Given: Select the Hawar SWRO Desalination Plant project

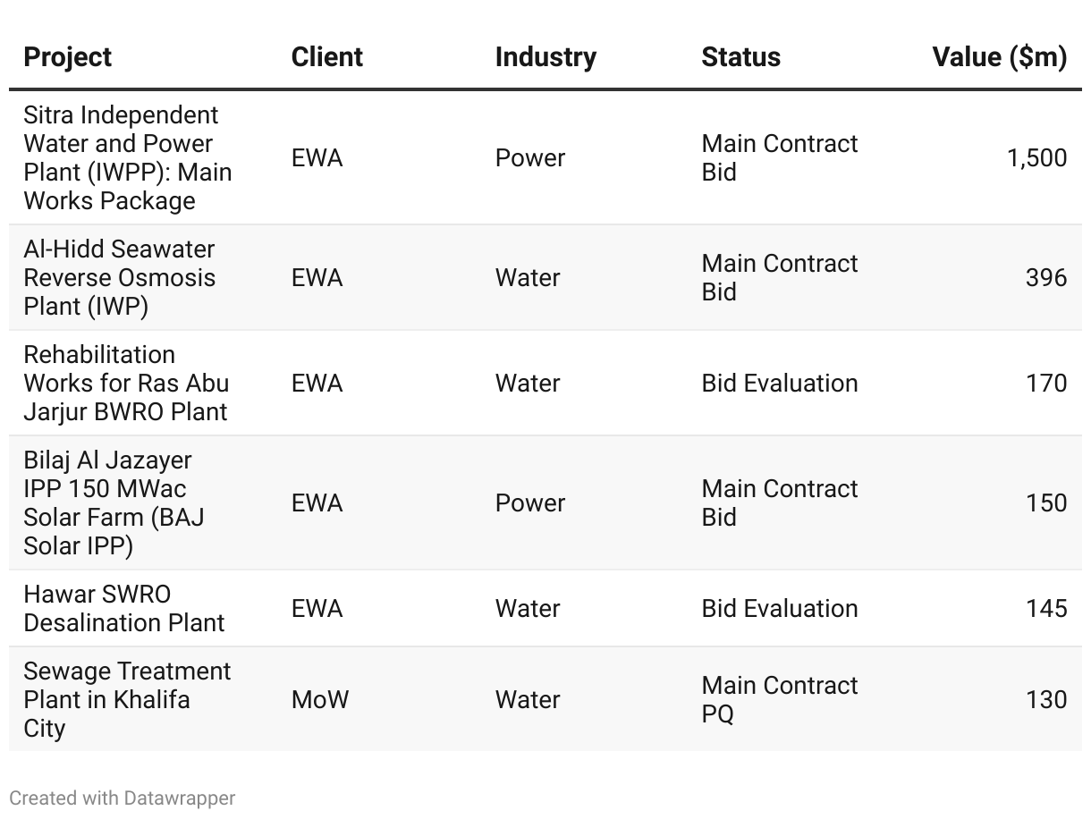Looking at the screenshot, I should (x=124, y=609).
